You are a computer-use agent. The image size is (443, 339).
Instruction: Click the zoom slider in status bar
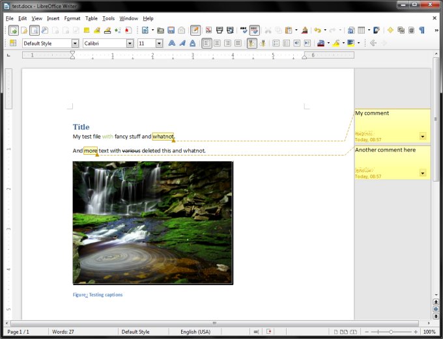pyautogui.click(x=390, y=332)
